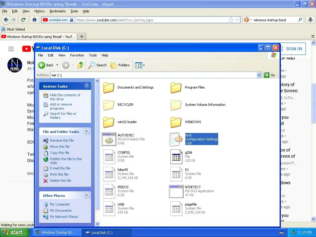316x237 pixels.
Task: Click Search for files or folders link
Action: [63, 115]
